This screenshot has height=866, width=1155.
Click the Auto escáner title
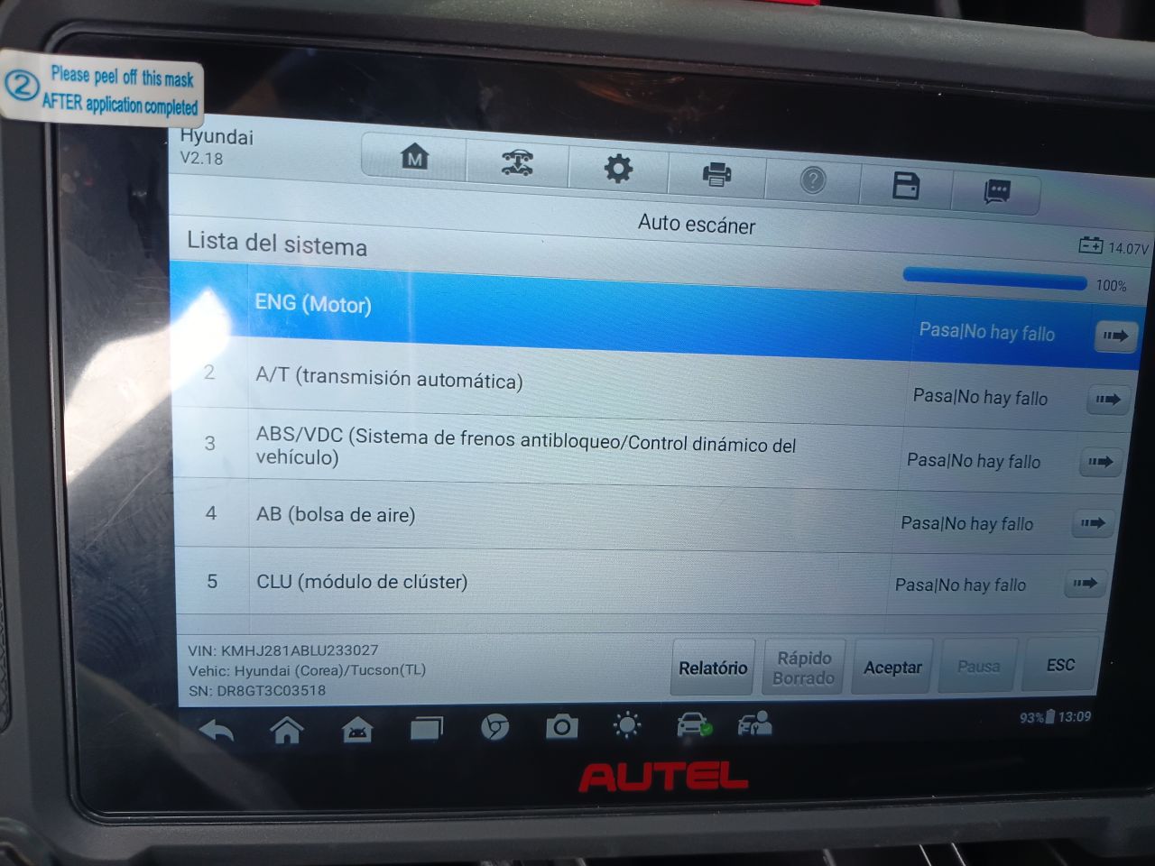[x=697, y=224]
